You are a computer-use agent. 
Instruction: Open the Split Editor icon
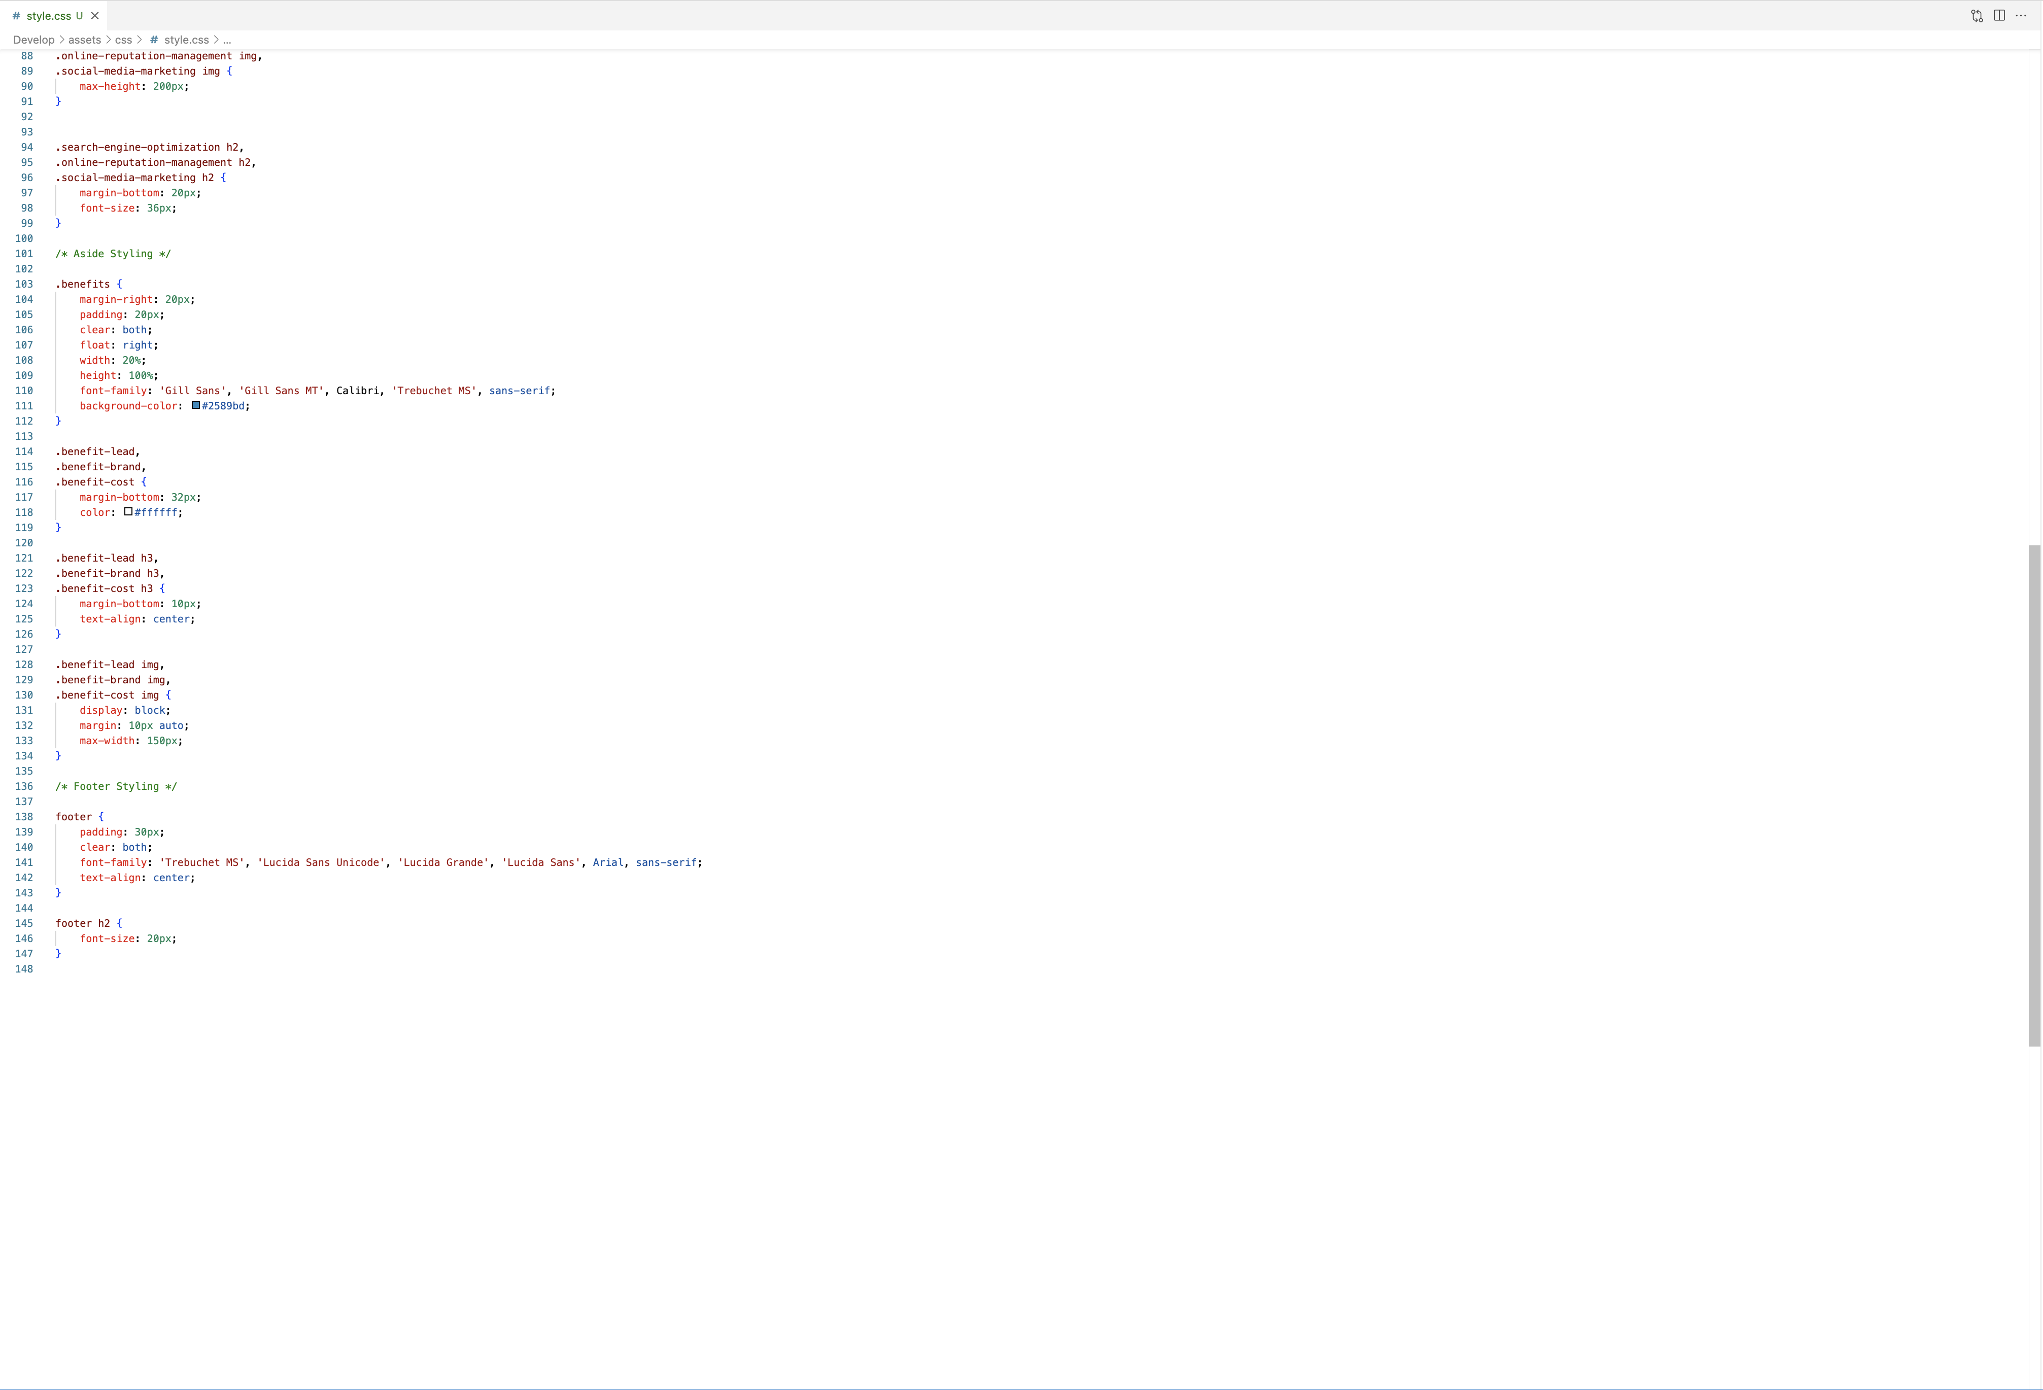[x=2000, y=15]
